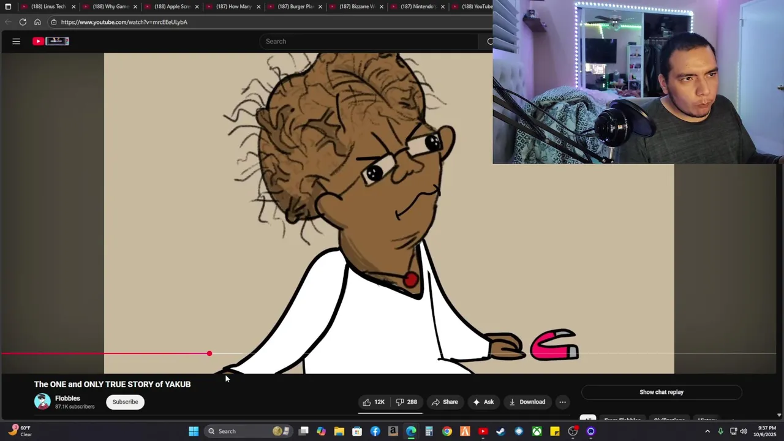
Task: Open the YouTube hamburger guide menu
Action: pyautogui.click(x=17, y=41)
